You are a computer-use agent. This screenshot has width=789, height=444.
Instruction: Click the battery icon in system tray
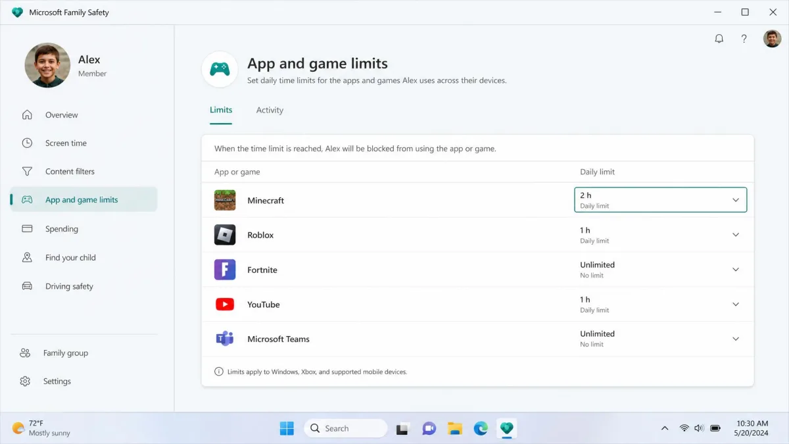tap(715, 428)
